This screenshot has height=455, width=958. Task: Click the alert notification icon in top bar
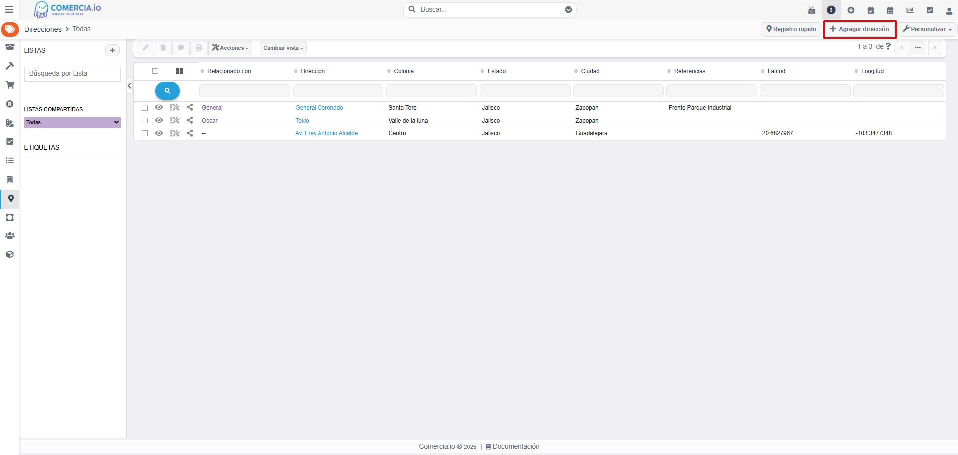click(x=831, y=10)
